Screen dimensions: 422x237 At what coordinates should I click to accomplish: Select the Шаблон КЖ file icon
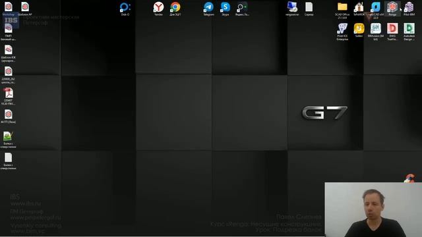coord(9,50)
